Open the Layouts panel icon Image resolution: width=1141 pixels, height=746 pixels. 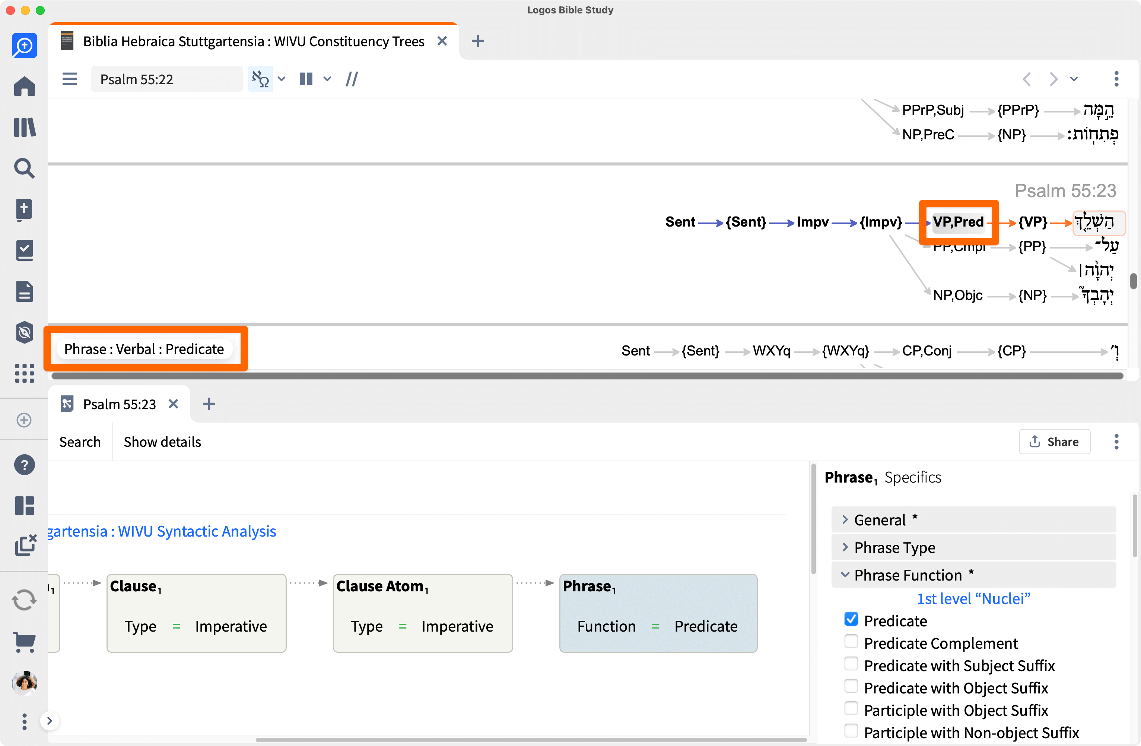25,506
